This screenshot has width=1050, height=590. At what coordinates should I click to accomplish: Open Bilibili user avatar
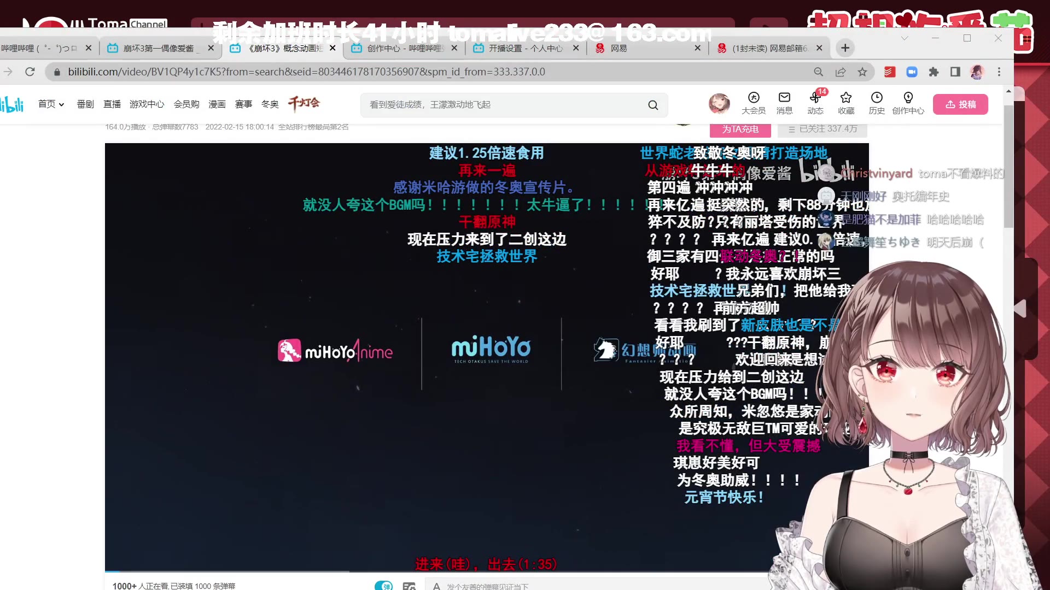(x=719, y=103)
